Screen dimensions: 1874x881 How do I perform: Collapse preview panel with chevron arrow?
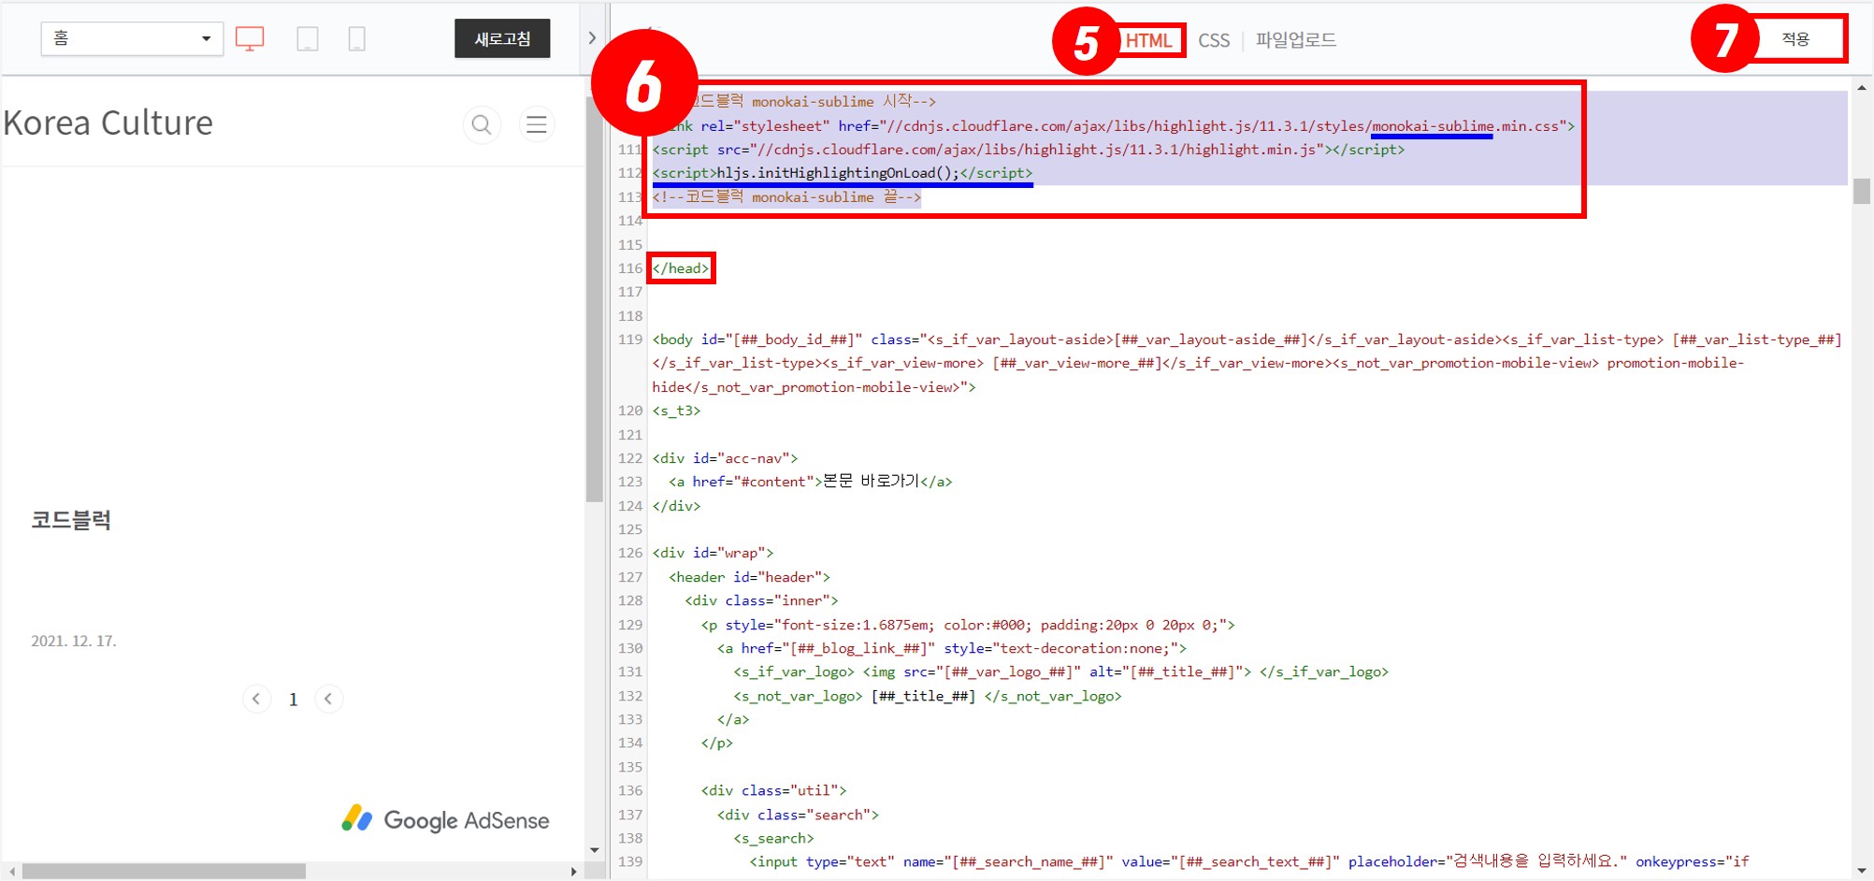pyautogui.click(x=592, y=38)
